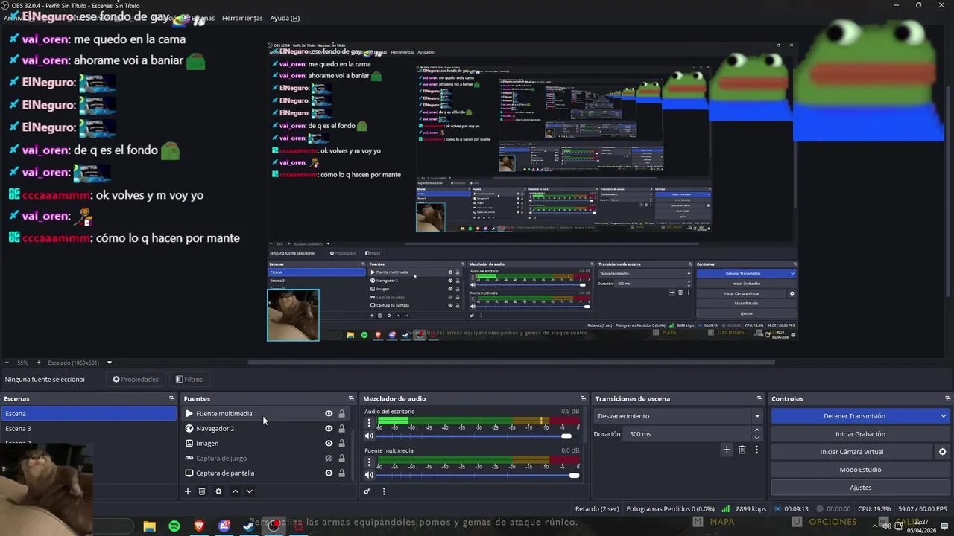954x536 pixels.
Task: Adjust Fuente multimedia volume slider
Action: [478, 475]
